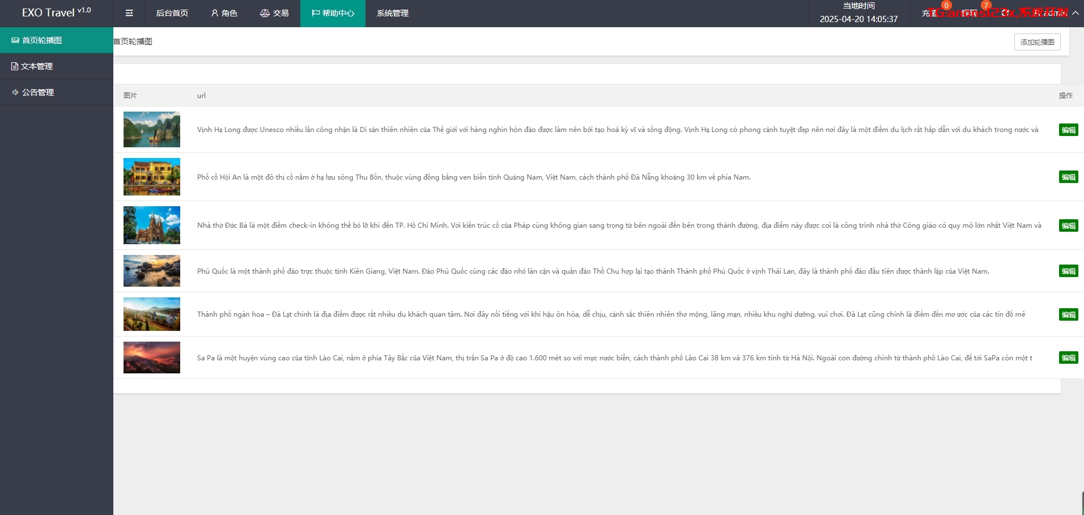Click the Nhà thờ Đức Bà thumbnail
Screen dimensions: 1084x515
[152, 225]
